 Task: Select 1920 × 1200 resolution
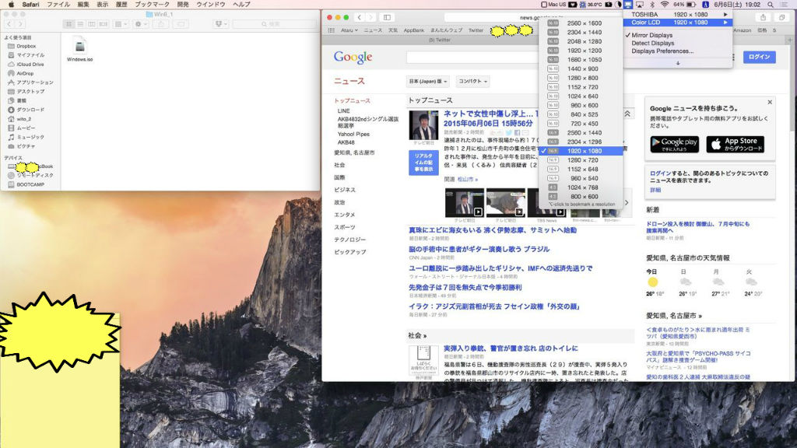(581, 51)
